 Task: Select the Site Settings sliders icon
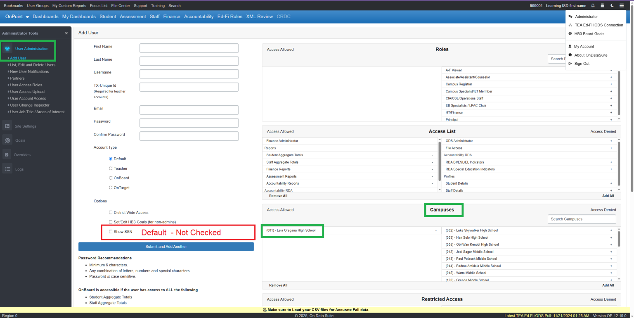click(x=7, y=126)
